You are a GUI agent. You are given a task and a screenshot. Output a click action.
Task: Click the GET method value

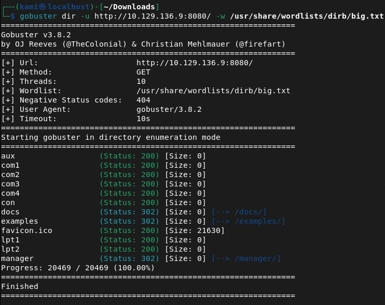(143, 72)
